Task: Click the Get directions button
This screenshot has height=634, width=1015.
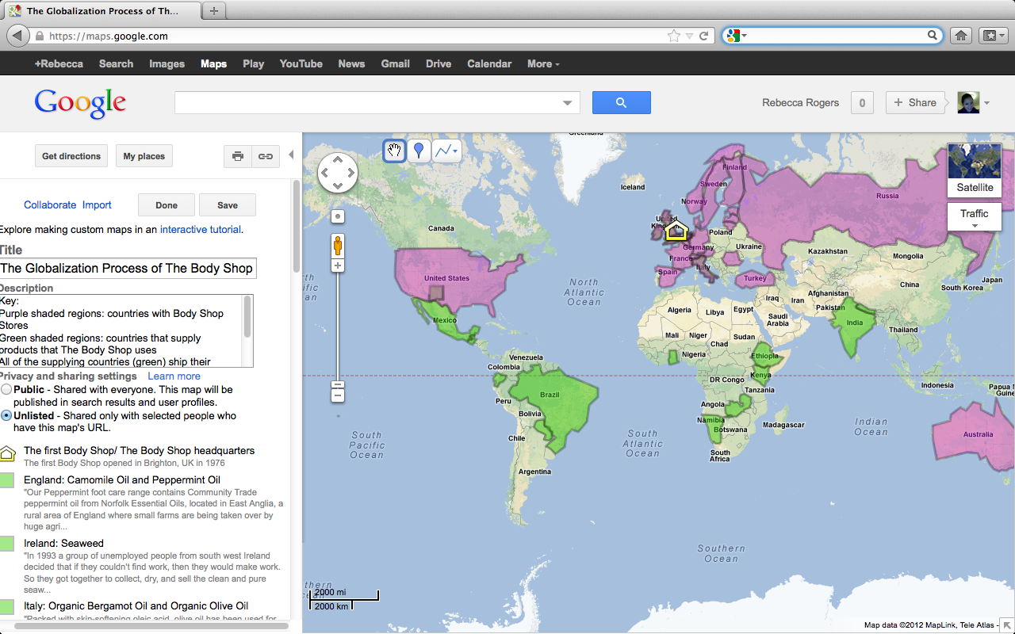Action: (71, 156)
